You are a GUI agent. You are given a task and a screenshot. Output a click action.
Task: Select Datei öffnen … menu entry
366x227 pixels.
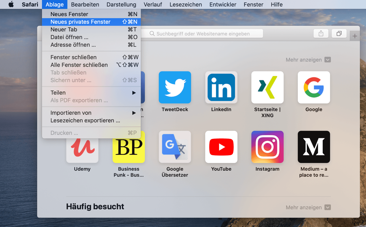coord(91,37)
